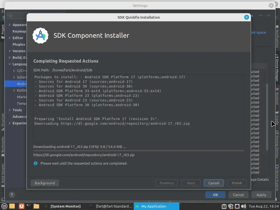
Task: Open the Build Variants tool window tab
Action: 3,175
